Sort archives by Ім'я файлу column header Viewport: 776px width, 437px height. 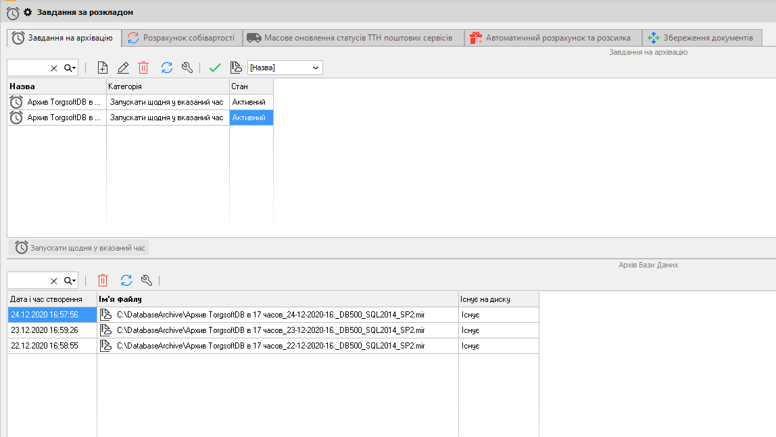pyautogui.click(x=277, y=299)
